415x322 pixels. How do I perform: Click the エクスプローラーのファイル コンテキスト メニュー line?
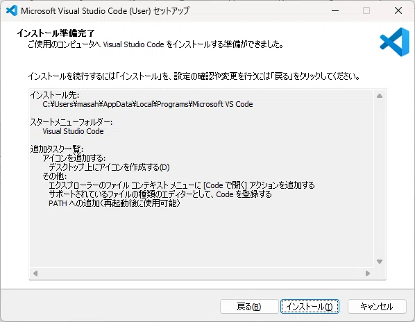click(182, 185)
